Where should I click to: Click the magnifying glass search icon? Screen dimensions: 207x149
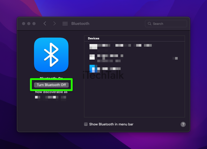click(x=149, y=24)
